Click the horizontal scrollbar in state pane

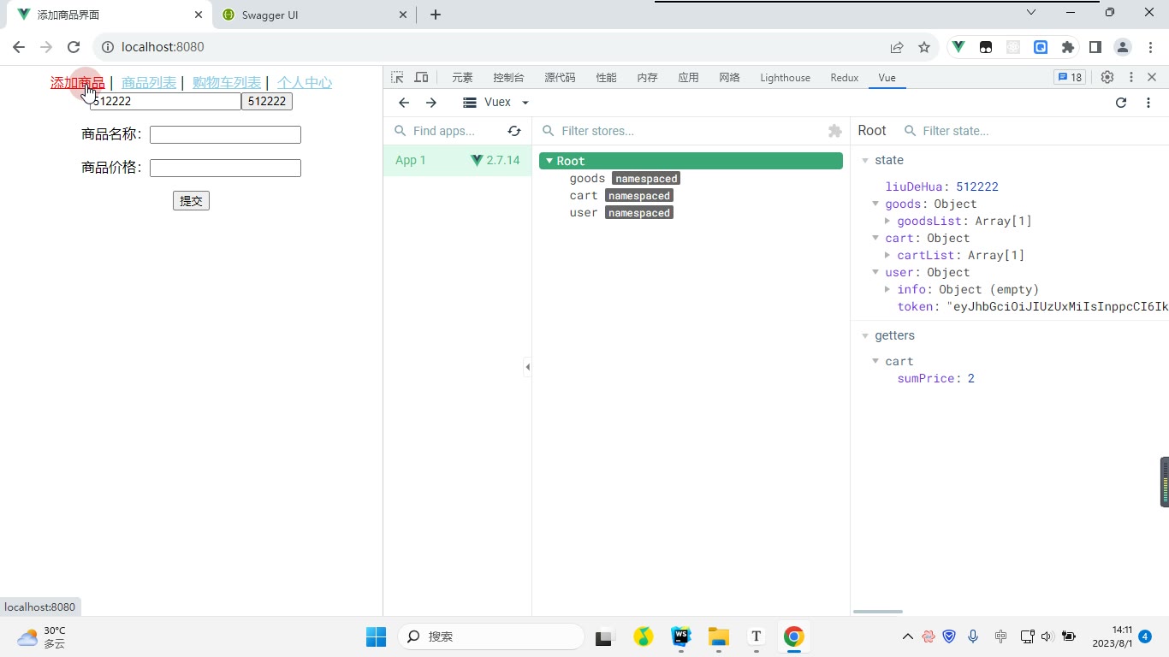pos(878,612)
